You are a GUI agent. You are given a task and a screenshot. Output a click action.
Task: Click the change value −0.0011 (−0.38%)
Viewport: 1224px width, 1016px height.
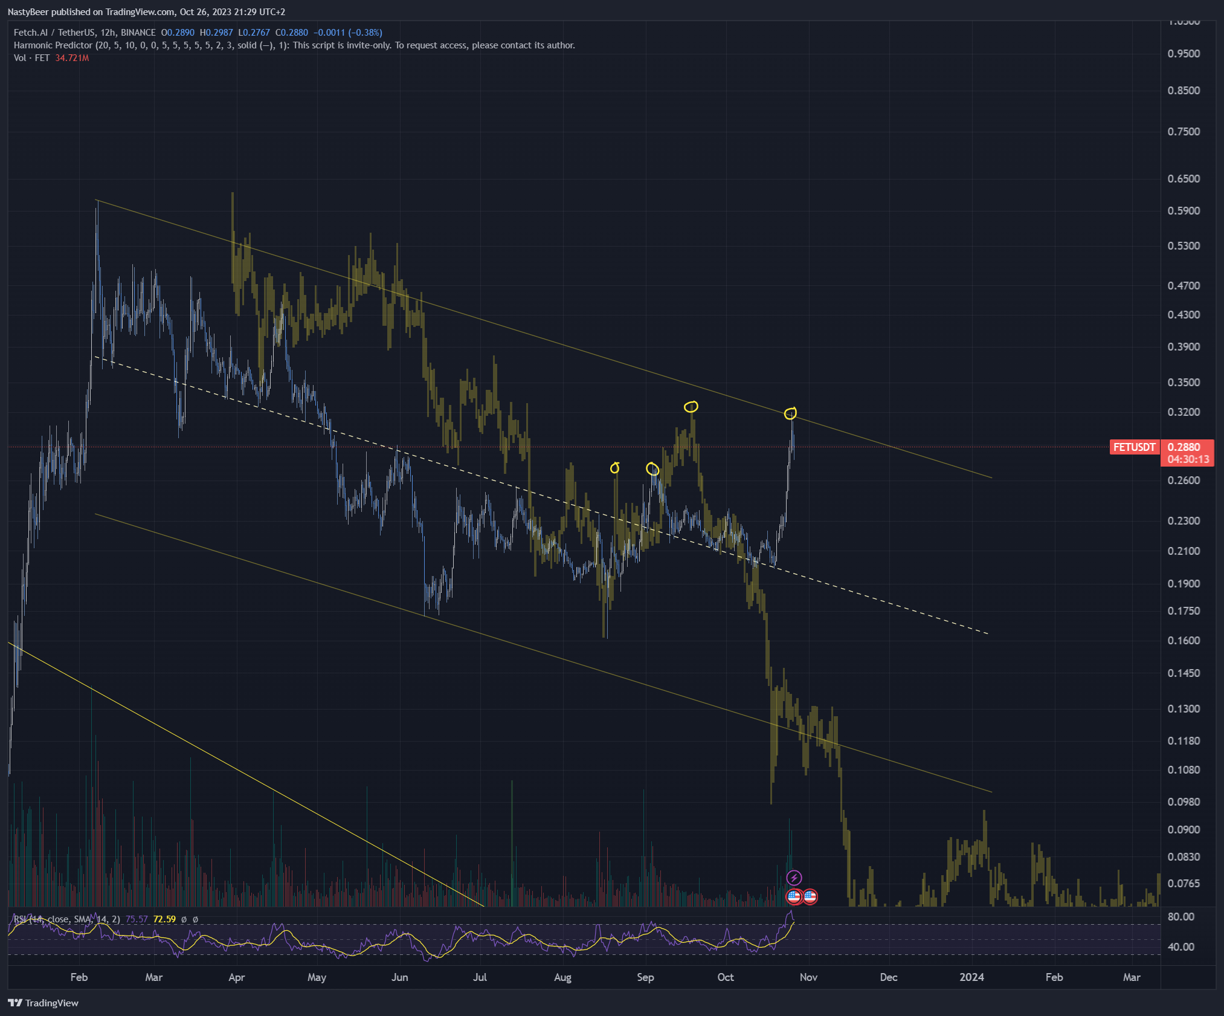coord(347,33)
